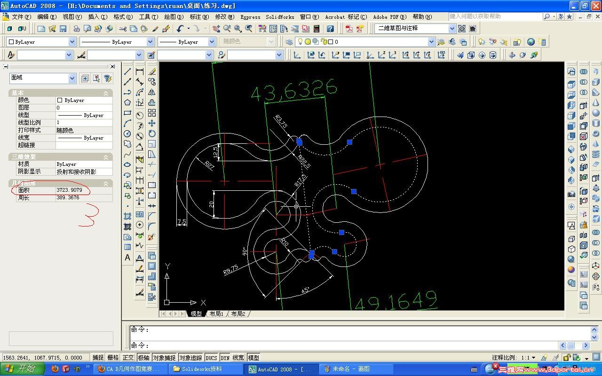Image resolution: width=602 pixels, height=376 pixels.
Task: Open the QuickCalc calculator icon
Action: [x=317, y=29]
